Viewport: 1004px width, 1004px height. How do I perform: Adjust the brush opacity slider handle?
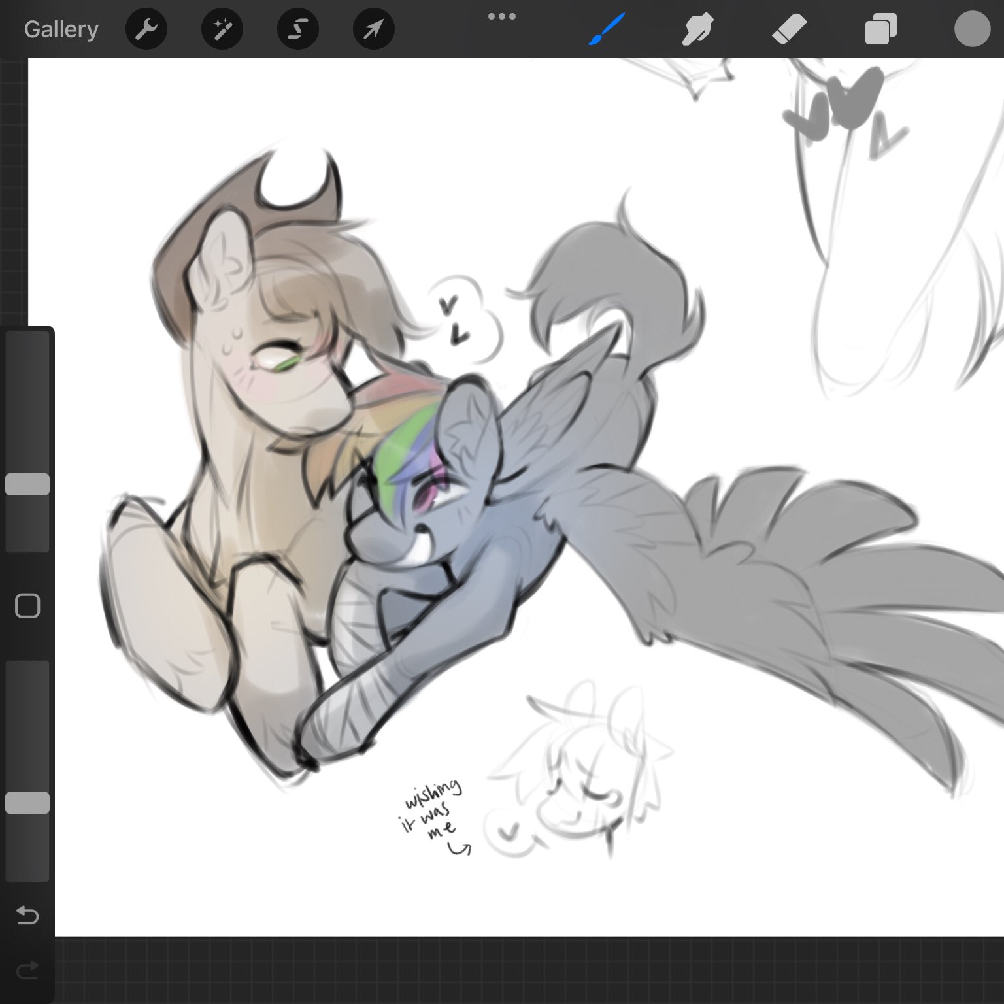27,803
